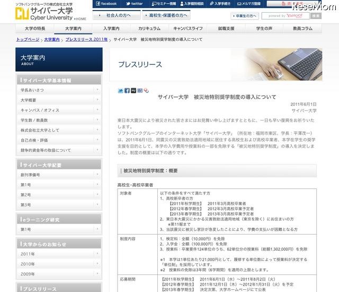Go to the 高校生·保護者の方へ page
Image resolution: width=339 pixels, height=292 pixels.
click(166, 15)
